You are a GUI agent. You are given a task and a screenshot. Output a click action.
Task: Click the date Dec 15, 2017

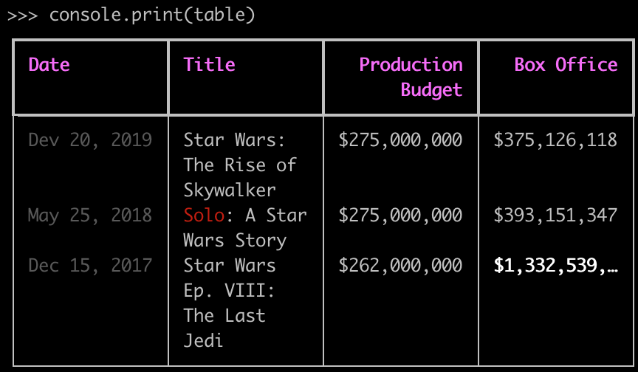pyautogui.click(x=90, y=266)
